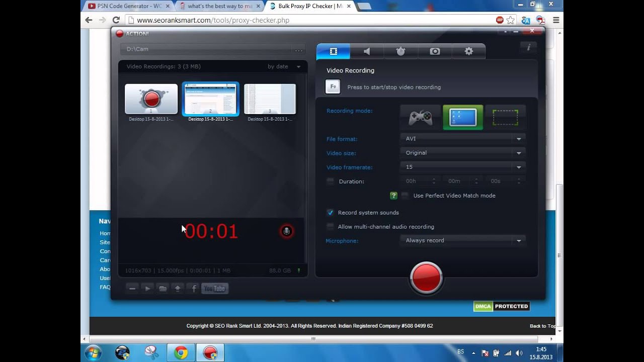The width and height of the screenshot is (644, 362).
Task: Click the Video Recordings: 3 (3 MB) header
Action: coord(164,66)
